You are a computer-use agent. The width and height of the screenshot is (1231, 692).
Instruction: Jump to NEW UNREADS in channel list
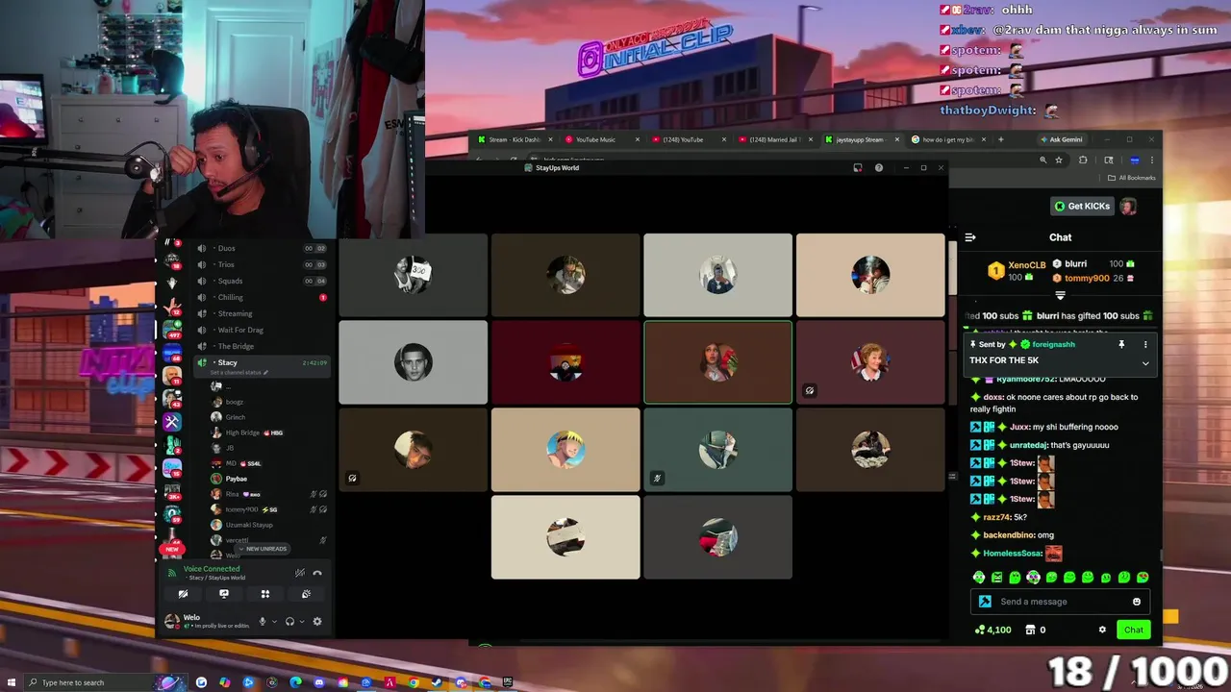click(x=263, y=549)
